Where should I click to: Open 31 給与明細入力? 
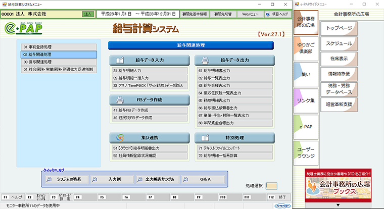(150, 71)
